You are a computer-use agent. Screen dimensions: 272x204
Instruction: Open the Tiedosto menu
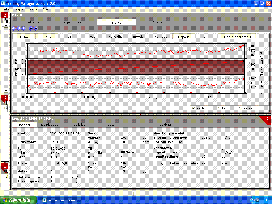click(x=7, y=9)
